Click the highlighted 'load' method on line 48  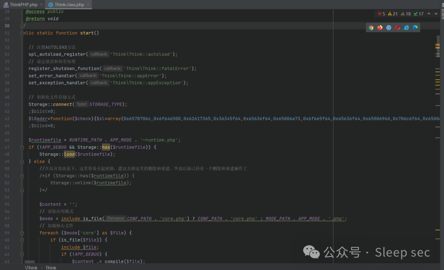[69, 154]
